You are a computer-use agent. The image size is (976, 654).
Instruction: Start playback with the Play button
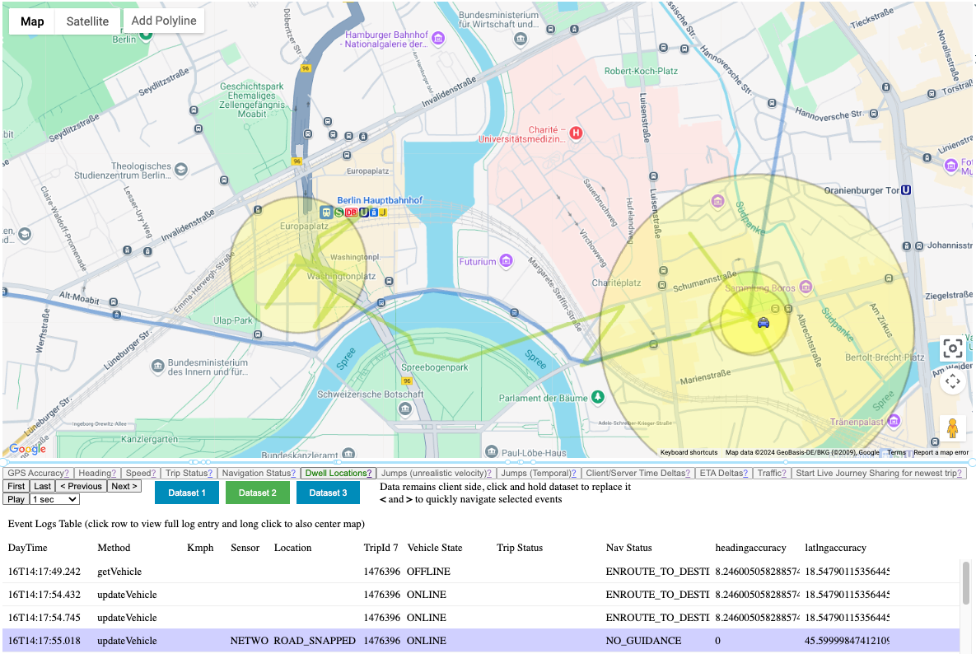[16, 499]
